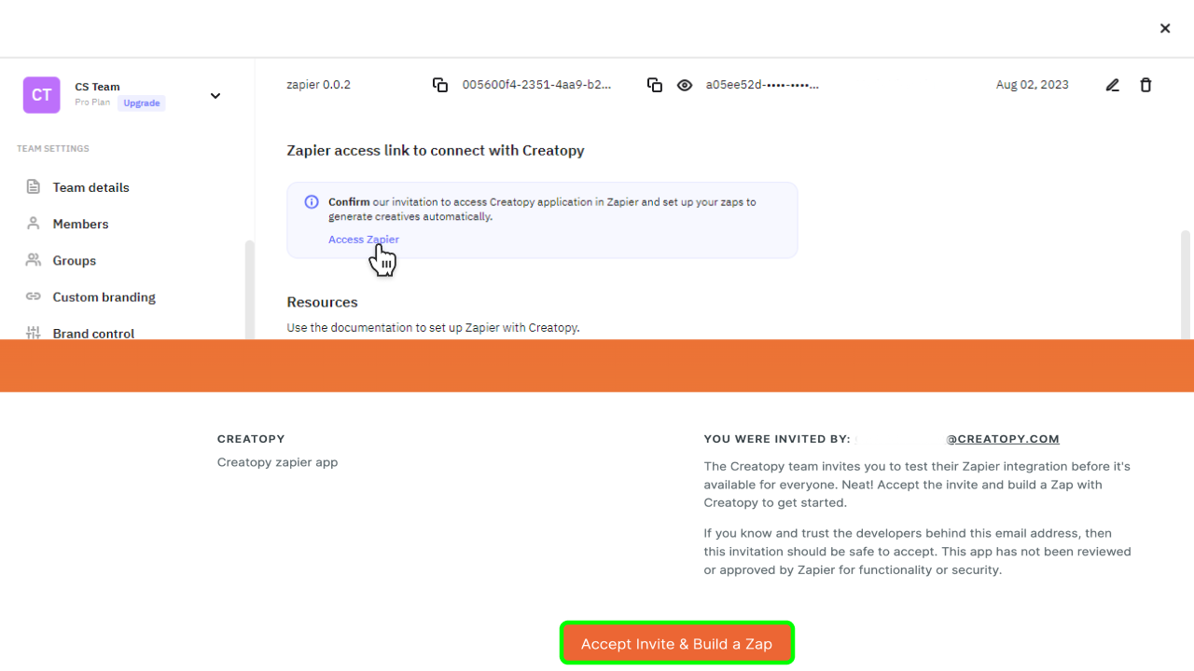Reveal the masked secret with eye icon
The height and width of the screenshot is (671, 1194).
pyautogui.click(x=685, y=85)
